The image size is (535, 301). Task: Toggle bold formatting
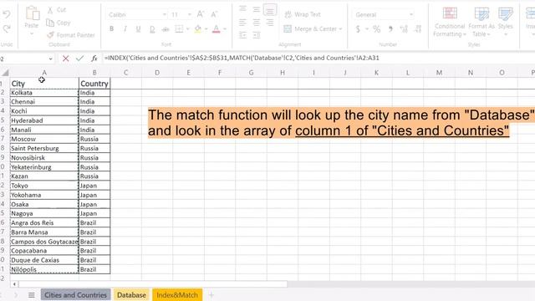pyautogui.click(x=111, y=29)
